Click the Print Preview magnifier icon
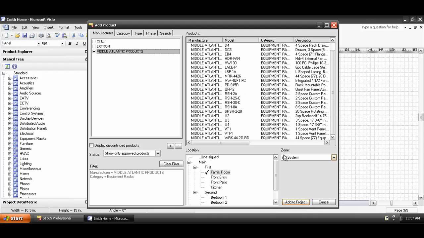424x238 pixels. click(48, 35)
